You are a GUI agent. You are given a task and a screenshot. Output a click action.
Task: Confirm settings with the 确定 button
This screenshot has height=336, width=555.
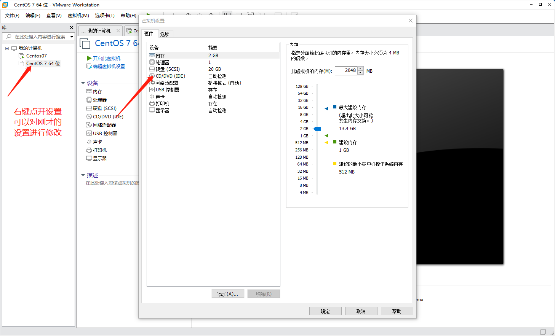325,311
